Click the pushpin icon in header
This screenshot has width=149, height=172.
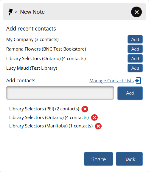pos(10,12)
